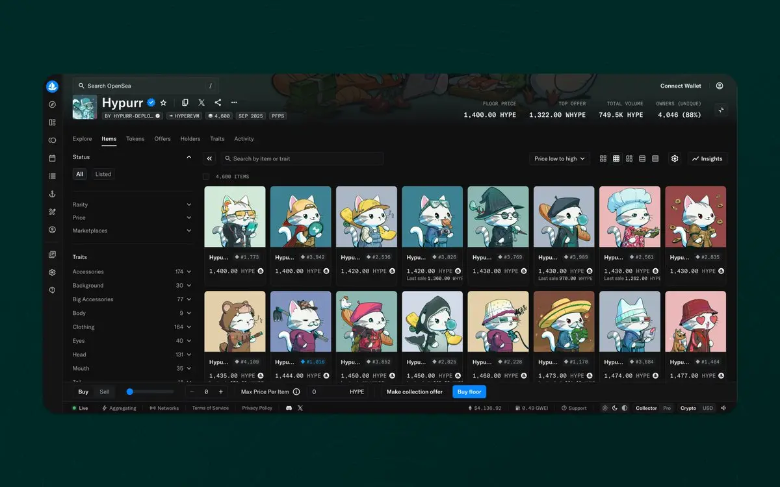Click the Max Price info icon
The width and height of the screenshot is (780, 487).
pos(296,392)
